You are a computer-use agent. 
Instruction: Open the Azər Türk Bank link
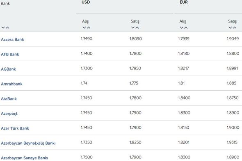pos(15,128)
